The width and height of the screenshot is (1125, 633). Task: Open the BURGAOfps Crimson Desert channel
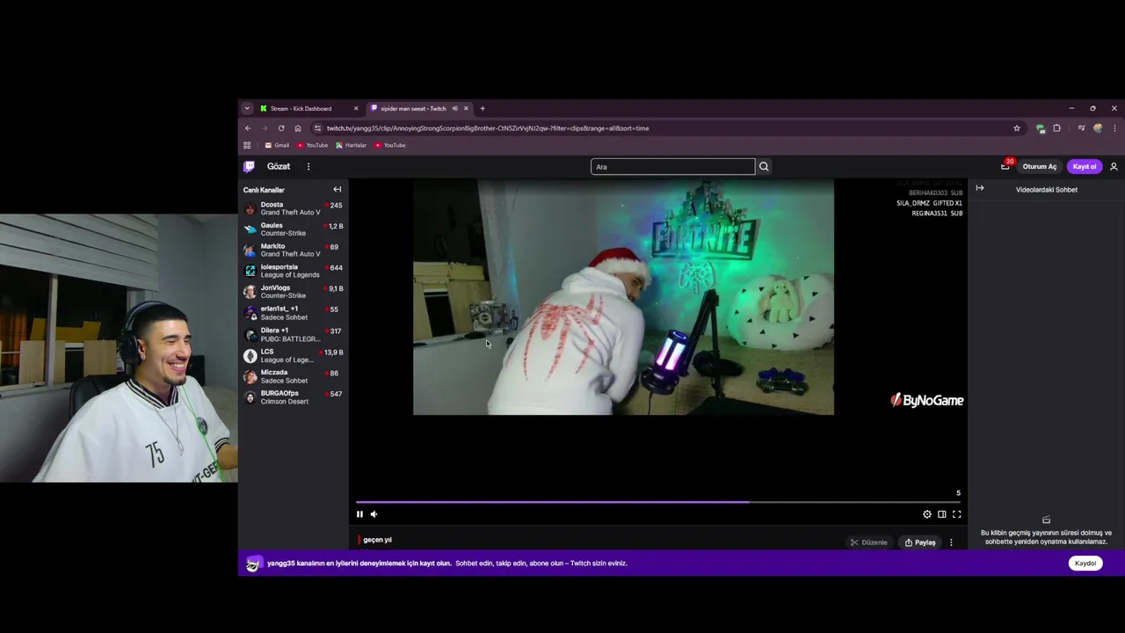pyautogui.click(x=294, y=397)
